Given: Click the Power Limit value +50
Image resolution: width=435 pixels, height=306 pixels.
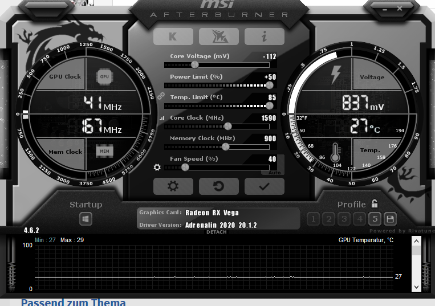Looking at the screenshot, I should click(x=270, y=77).
